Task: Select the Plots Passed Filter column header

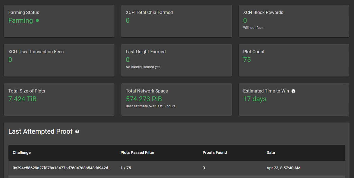Action: click(137, 152)
